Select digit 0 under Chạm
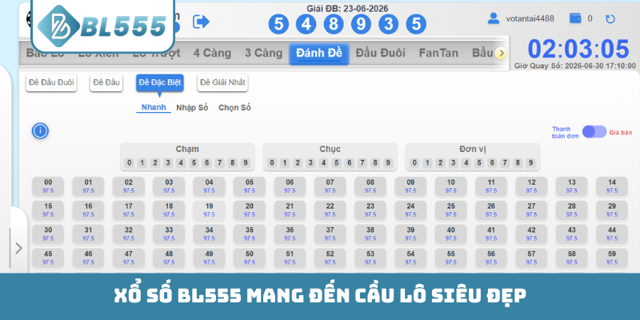The height and width of the screenshot is (320, 640). click(129, 163)
